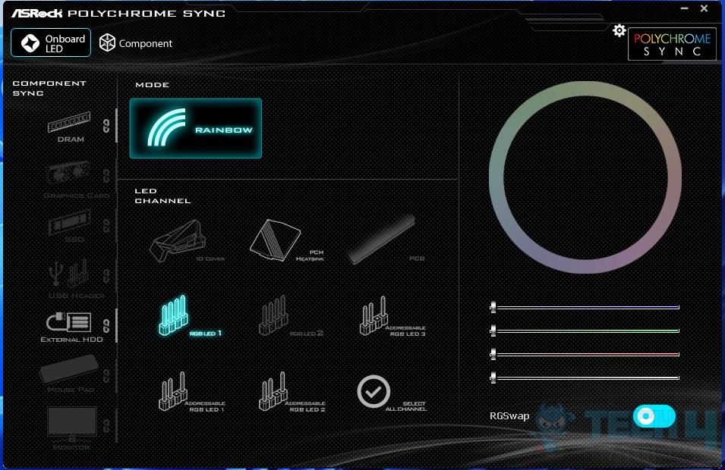Click the red color slider

[585, 354]
